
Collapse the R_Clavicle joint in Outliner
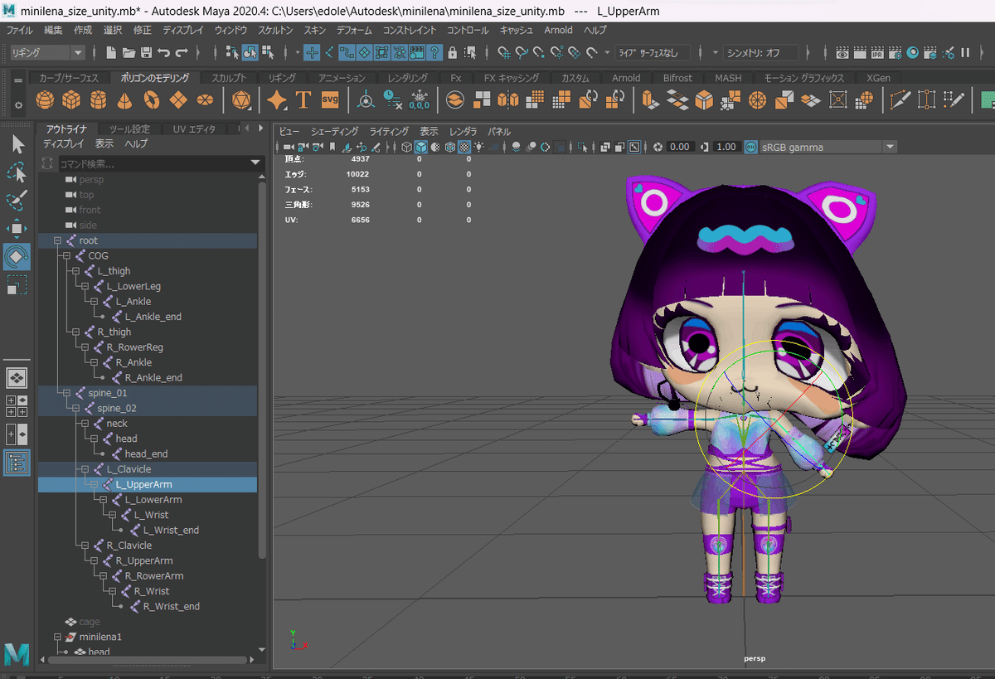(85, 546)
